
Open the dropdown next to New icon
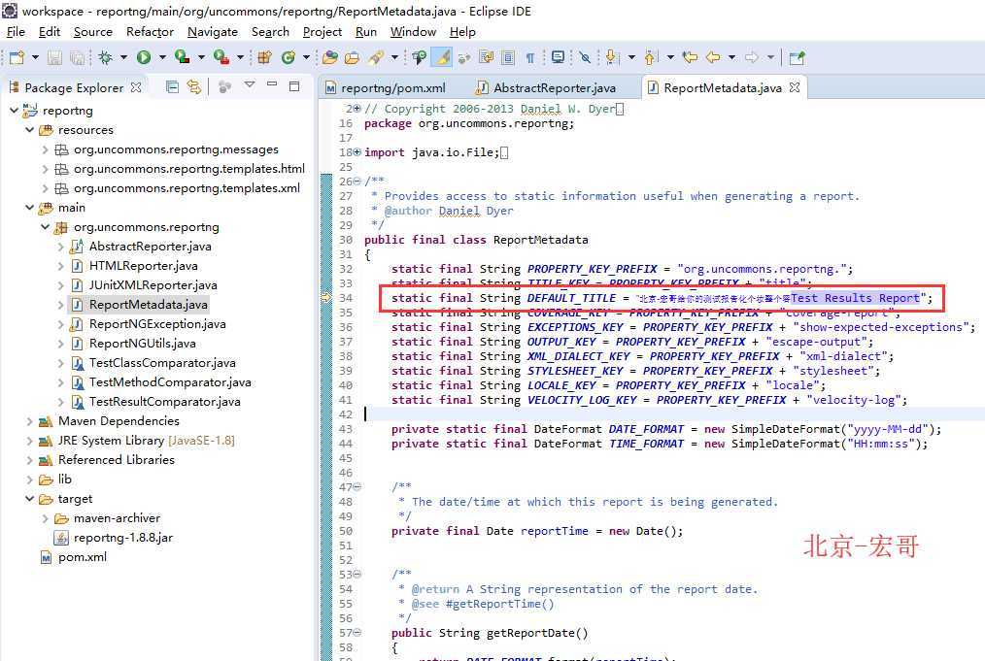tap(35, 57)
